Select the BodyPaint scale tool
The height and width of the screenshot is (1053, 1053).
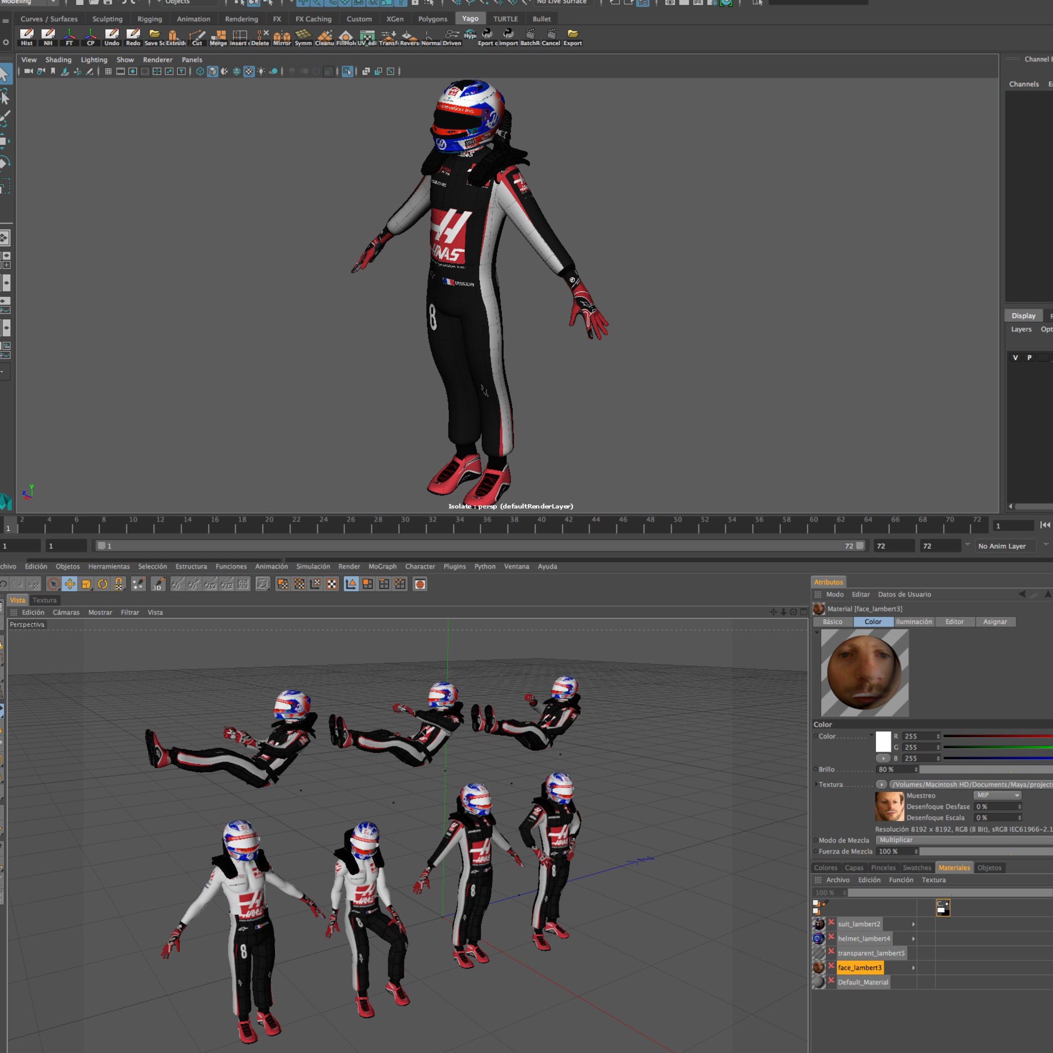tap(86, 584)
